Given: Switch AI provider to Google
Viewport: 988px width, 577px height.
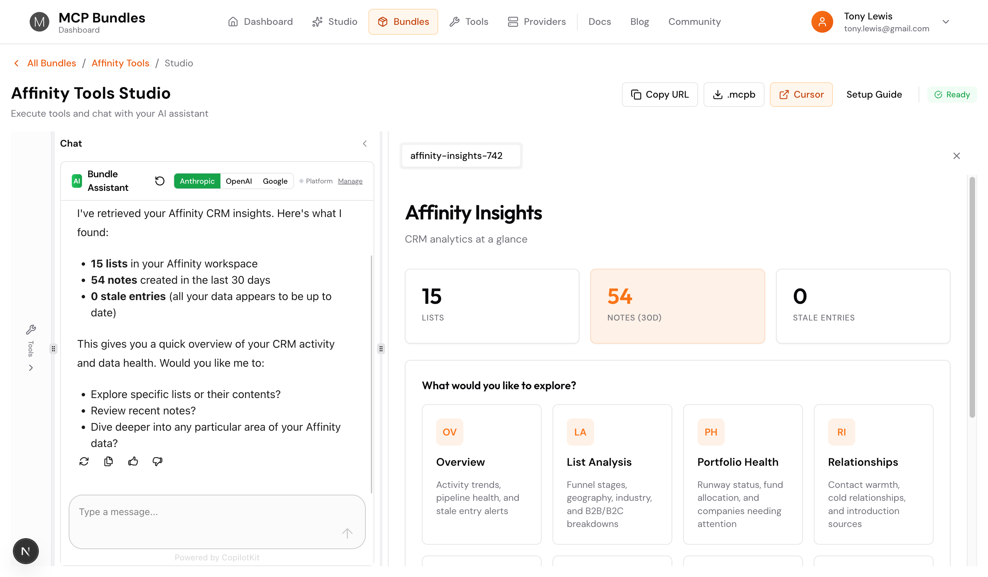Looking at the screenshot, I should (275, 181).
